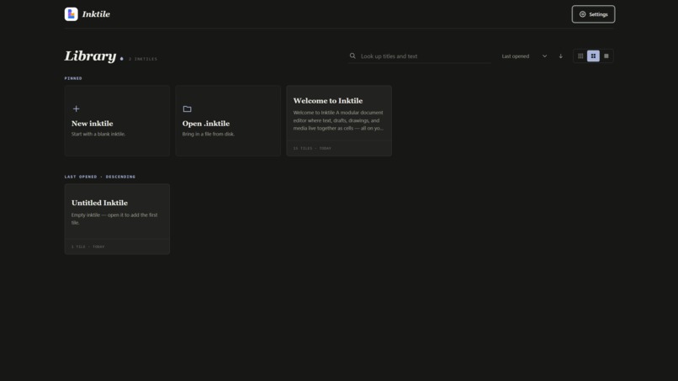This screenshot has width=678, height=381.
Task: Click 'Start with a blank inktile.' text
Action: coord(98,134)
